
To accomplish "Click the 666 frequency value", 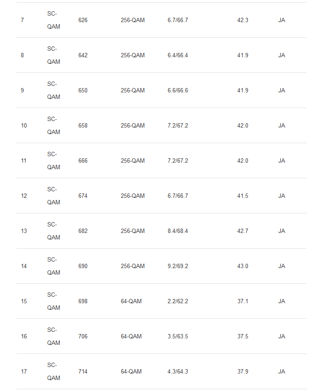I will [83, 161].
